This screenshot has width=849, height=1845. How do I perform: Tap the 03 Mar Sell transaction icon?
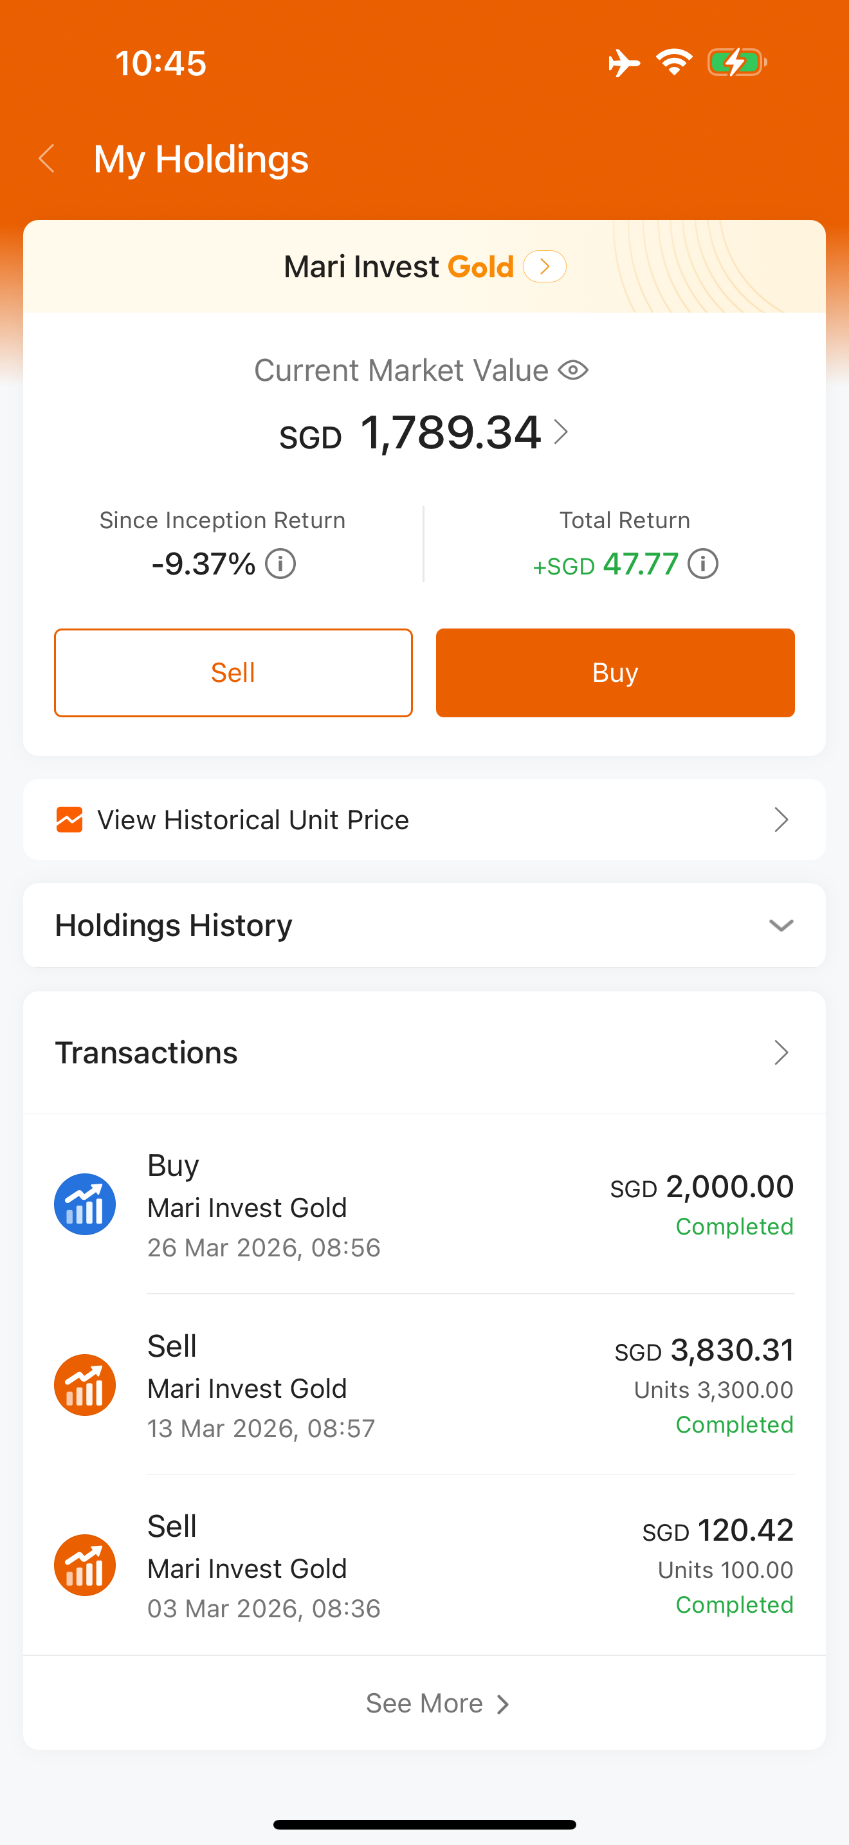tap(85, 1565)
